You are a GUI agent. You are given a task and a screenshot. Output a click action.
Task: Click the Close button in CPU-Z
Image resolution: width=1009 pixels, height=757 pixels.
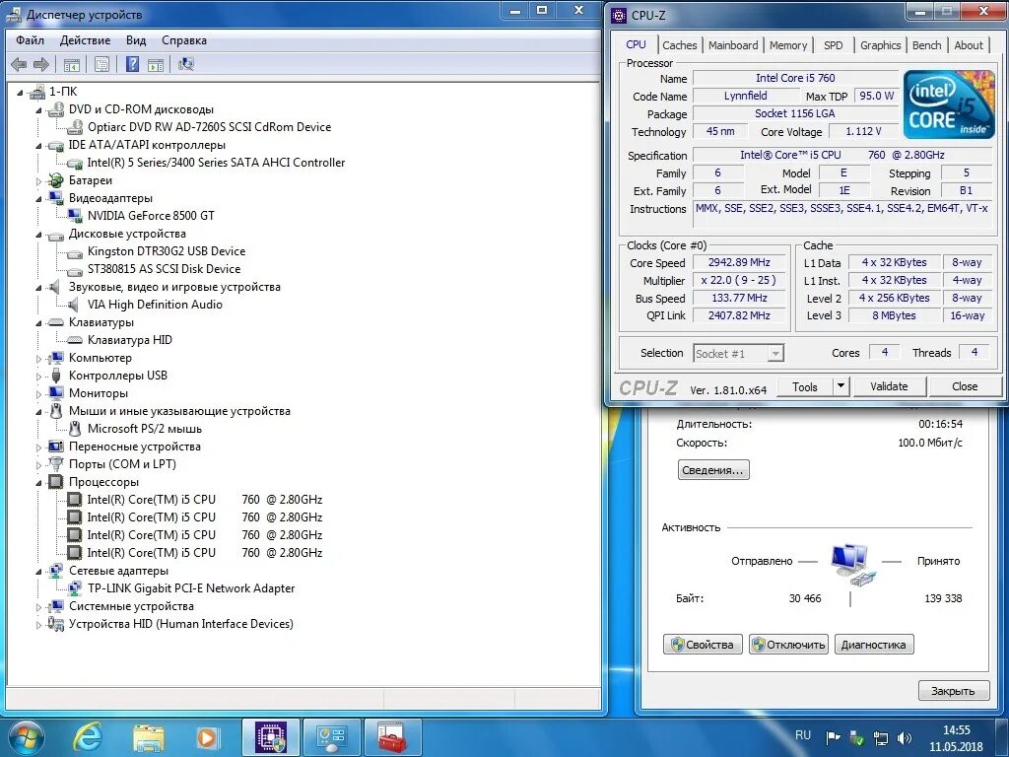pyautogui.click(x=965, y=386)
